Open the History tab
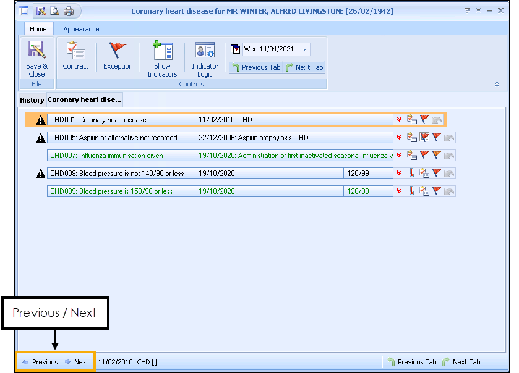Screen dimensions: 519x373 pos(32,100)
